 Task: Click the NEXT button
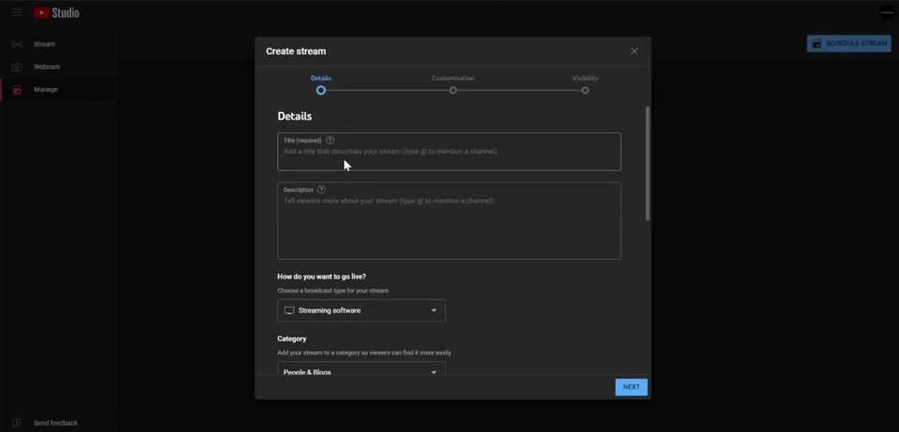click(x=631, y=387)
